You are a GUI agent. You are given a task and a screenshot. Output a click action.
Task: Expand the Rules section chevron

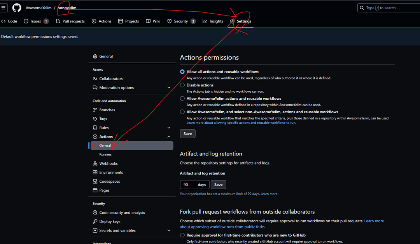(x=169, y=128)
